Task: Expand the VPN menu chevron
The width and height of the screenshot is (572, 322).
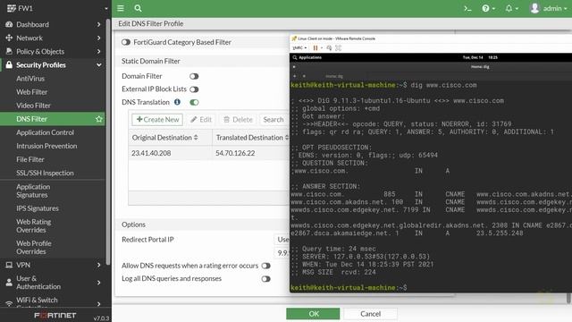Action: (99, 265)
